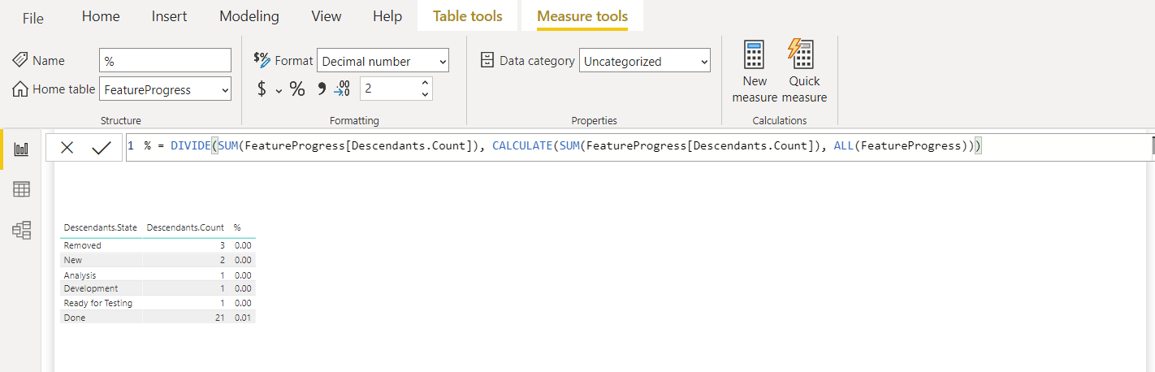Decrease decimal places with down arrow
1155x372 pixels.
[425, 95]
